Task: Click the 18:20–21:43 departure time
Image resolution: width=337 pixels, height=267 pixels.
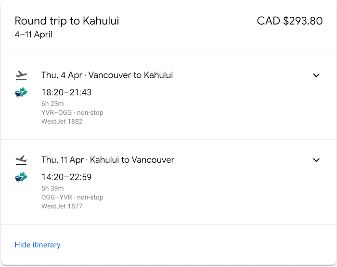Action: (66, 92)
